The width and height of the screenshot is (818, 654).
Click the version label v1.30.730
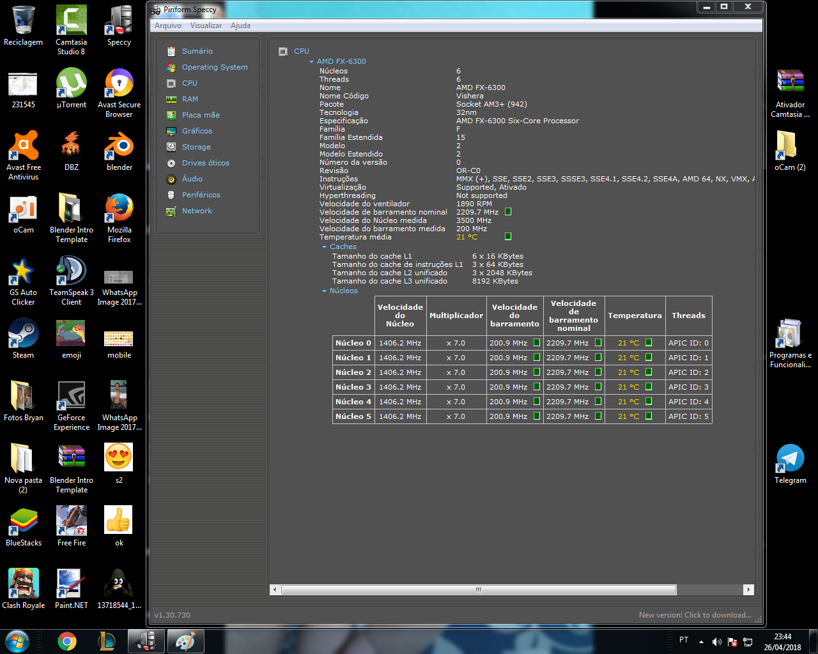[x=173, y=615]
